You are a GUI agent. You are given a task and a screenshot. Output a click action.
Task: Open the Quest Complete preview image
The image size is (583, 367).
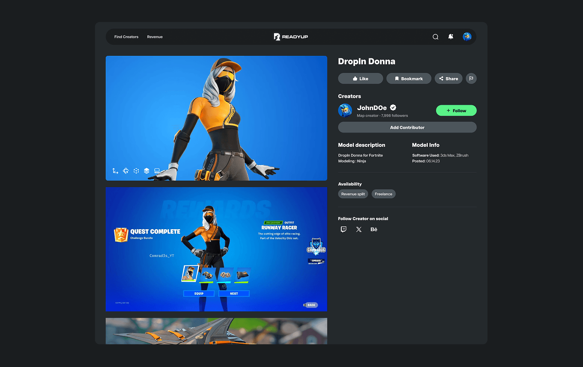point(216,249)
